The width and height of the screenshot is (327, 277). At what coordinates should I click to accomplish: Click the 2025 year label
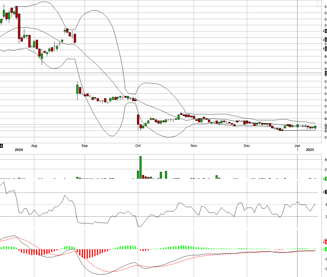pyautogui.click(x=310, y=150)
